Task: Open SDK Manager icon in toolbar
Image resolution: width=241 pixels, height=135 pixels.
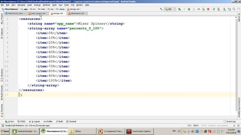Action: [224, 9]
